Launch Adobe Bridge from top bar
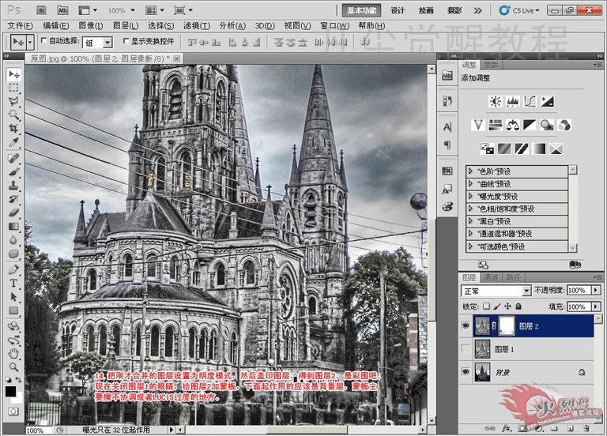Viewport: 607px width, 436px height. [x=41, y=10]
